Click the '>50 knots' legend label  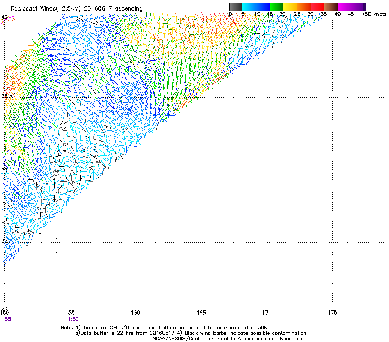pyautogui.click(x=374, y=14)
